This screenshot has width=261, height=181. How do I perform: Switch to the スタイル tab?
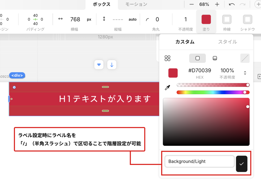(x=227, y=42)
